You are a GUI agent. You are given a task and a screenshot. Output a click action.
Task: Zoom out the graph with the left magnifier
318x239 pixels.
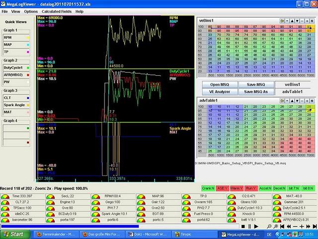269,227
